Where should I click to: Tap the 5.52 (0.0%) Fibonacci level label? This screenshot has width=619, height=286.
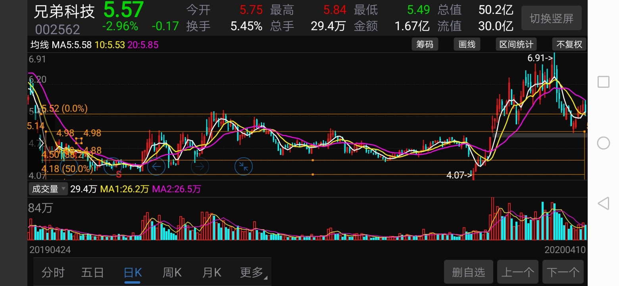pos(65,108)
